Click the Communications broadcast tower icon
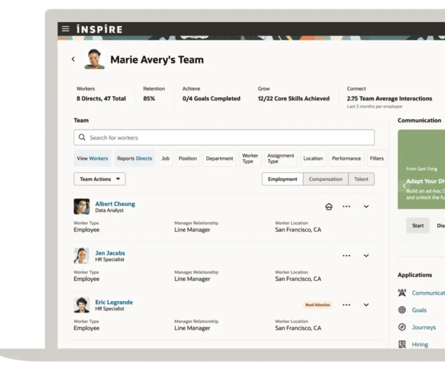Screen dimensions: 445x369 point(402,293)
